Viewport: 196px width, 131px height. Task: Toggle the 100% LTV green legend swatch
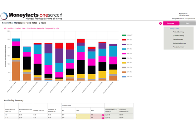coord(124,35)
